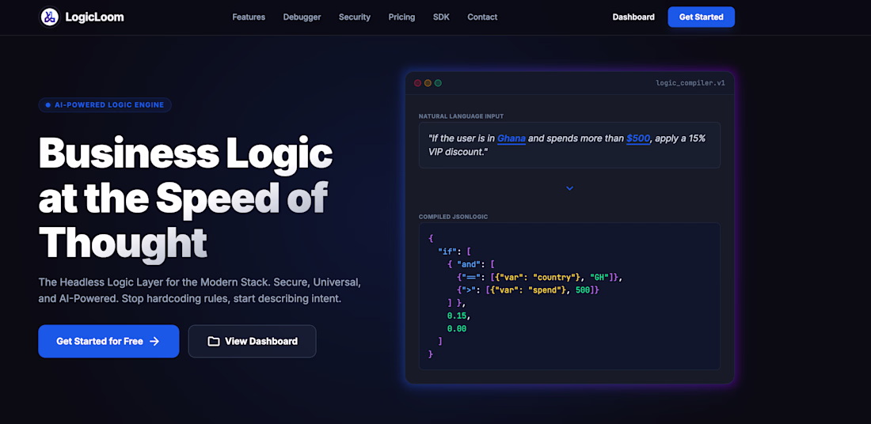The image size is (871, 424).
Task: Click the Dashboard link in header
Action: pos(633,17)
